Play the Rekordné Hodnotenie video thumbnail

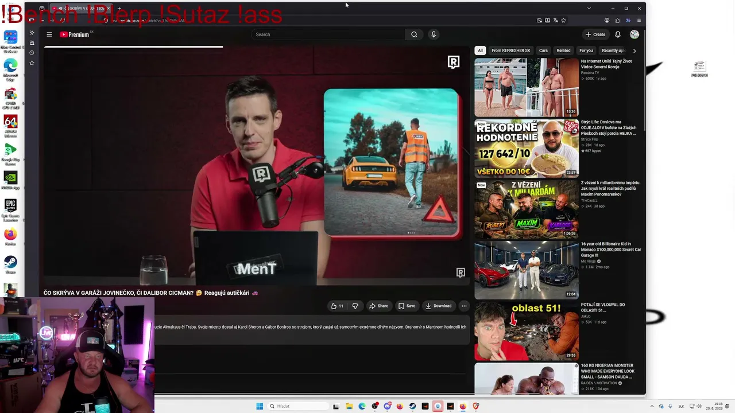(527, 148)
